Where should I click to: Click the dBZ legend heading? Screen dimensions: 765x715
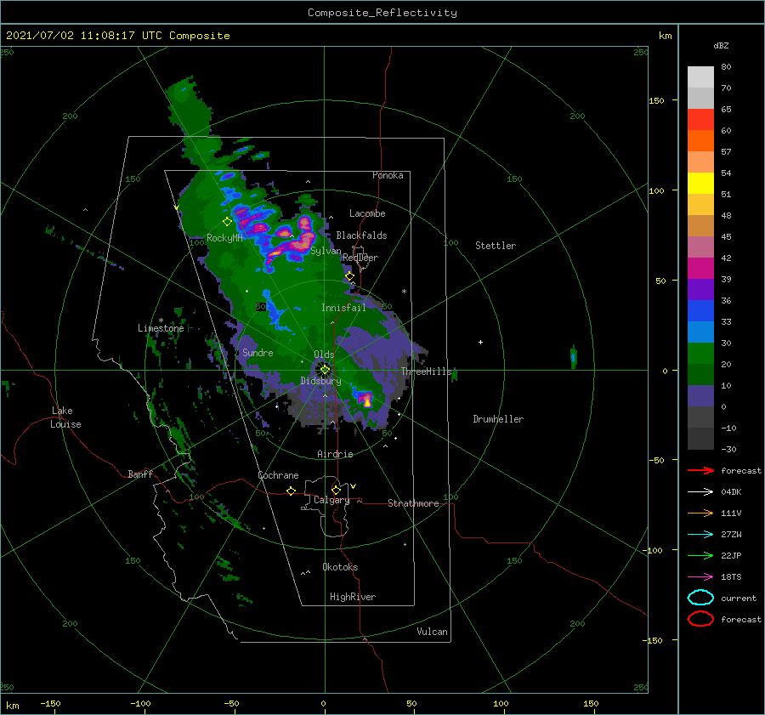(721, 45)
